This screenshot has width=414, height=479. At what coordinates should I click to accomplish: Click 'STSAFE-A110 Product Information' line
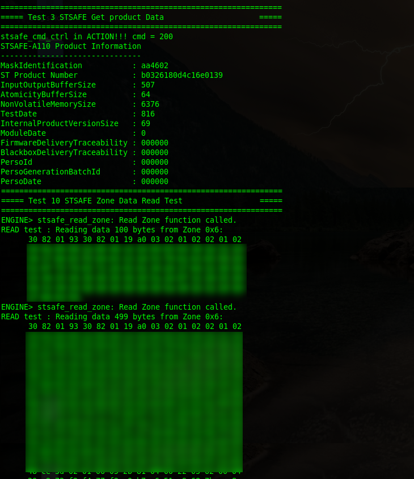[x=71, y=47]
